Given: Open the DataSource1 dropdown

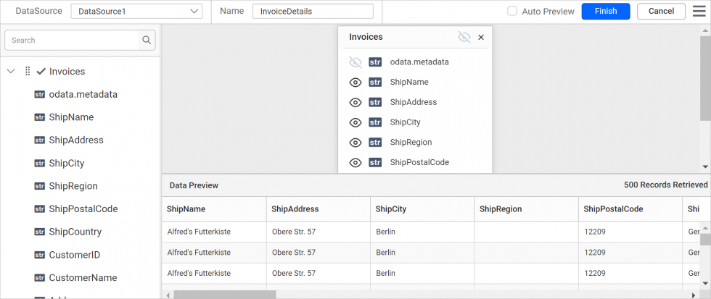Looking at the screenshot, I should [x=136, y=12].
